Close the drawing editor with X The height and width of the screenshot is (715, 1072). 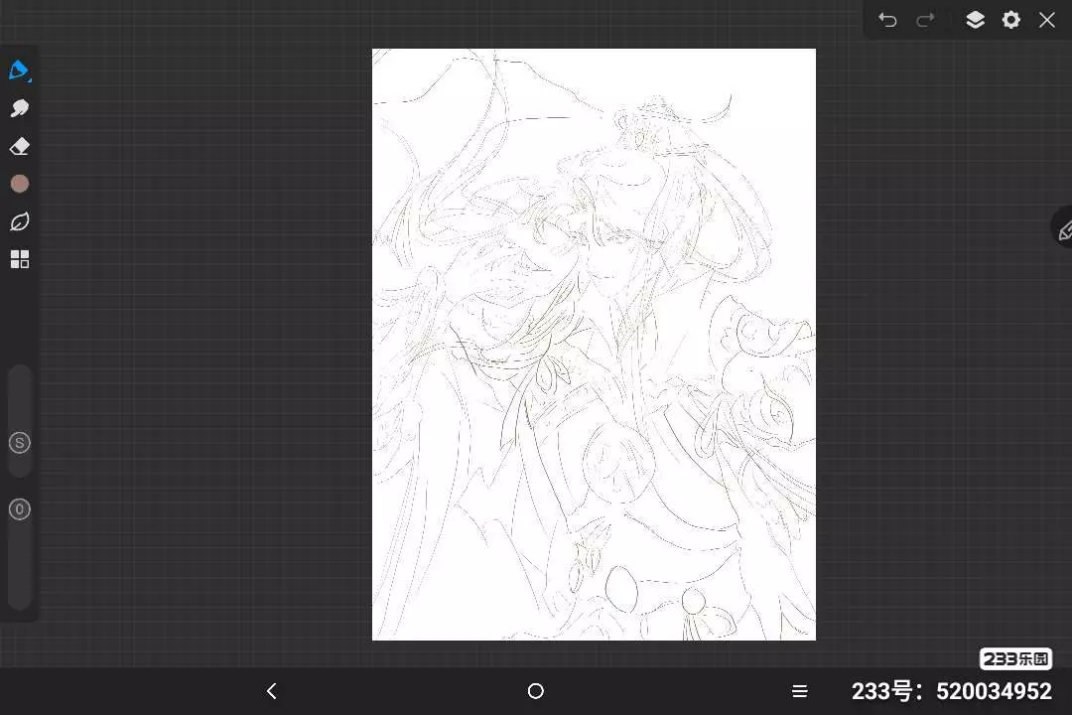1047,20
